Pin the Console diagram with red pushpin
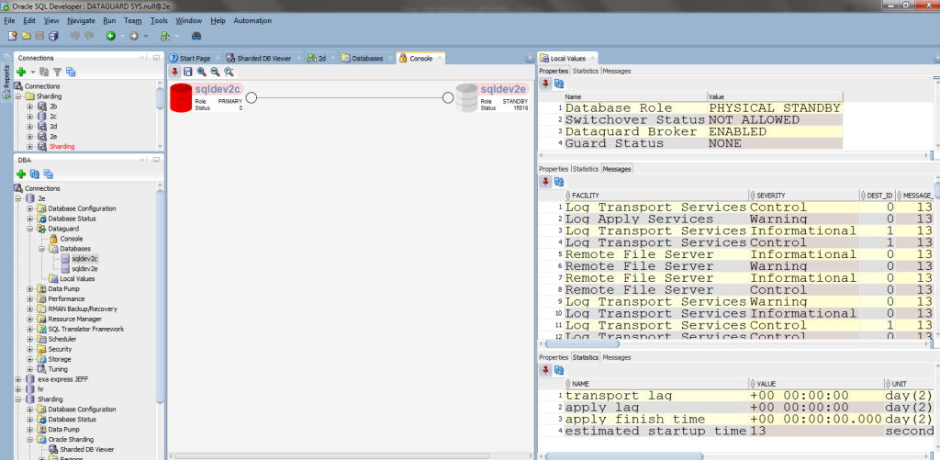Screen dimensions: 940x460 [174, 72]
